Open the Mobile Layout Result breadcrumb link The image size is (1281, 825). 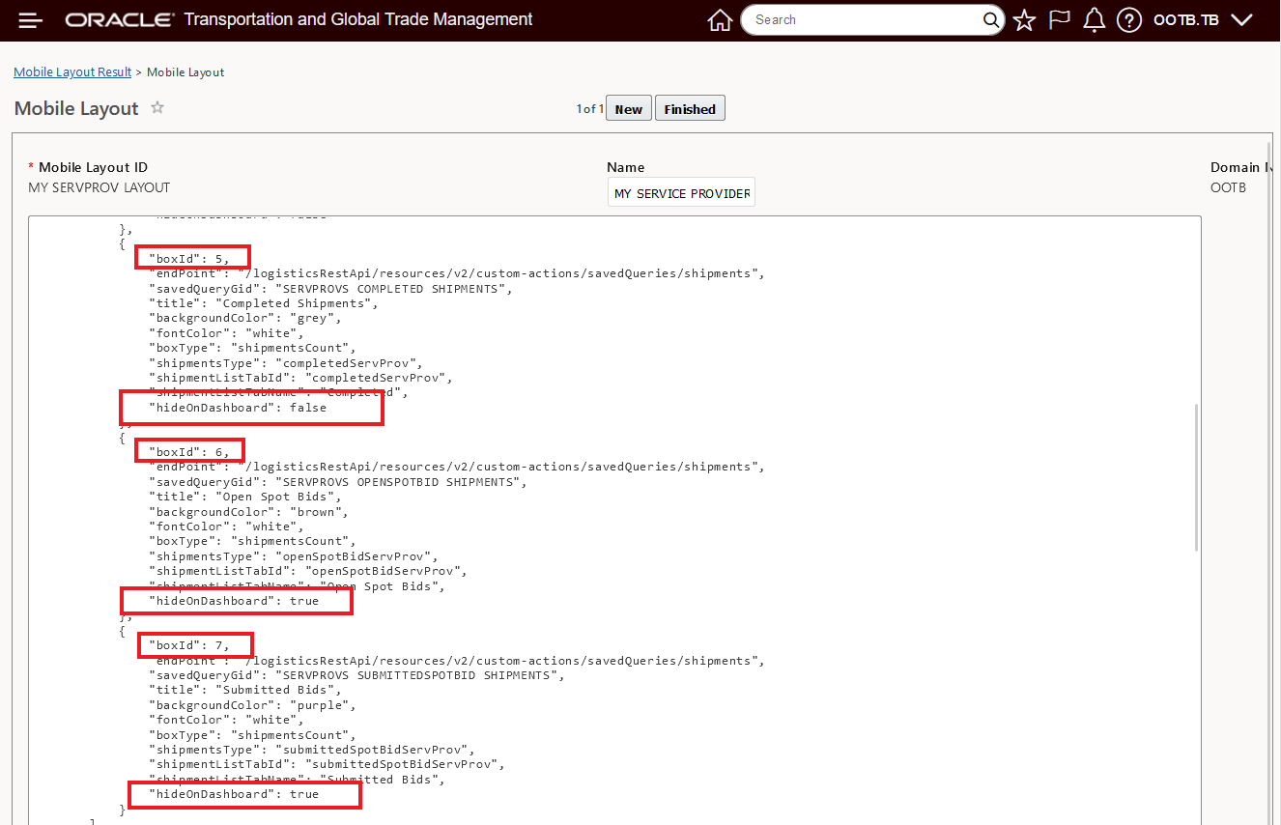pos(72,72)
